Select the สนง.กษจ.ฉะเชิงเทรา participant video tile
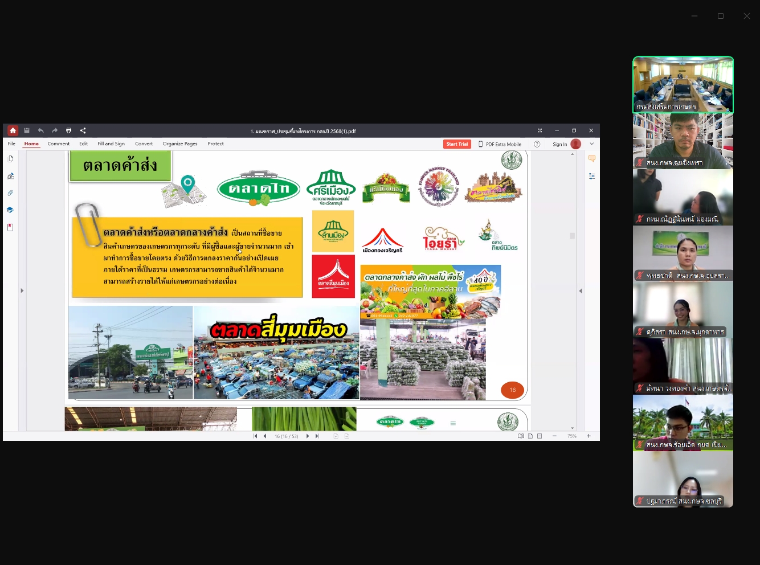This screenshot has width=760, height=565. click(683, 141)
